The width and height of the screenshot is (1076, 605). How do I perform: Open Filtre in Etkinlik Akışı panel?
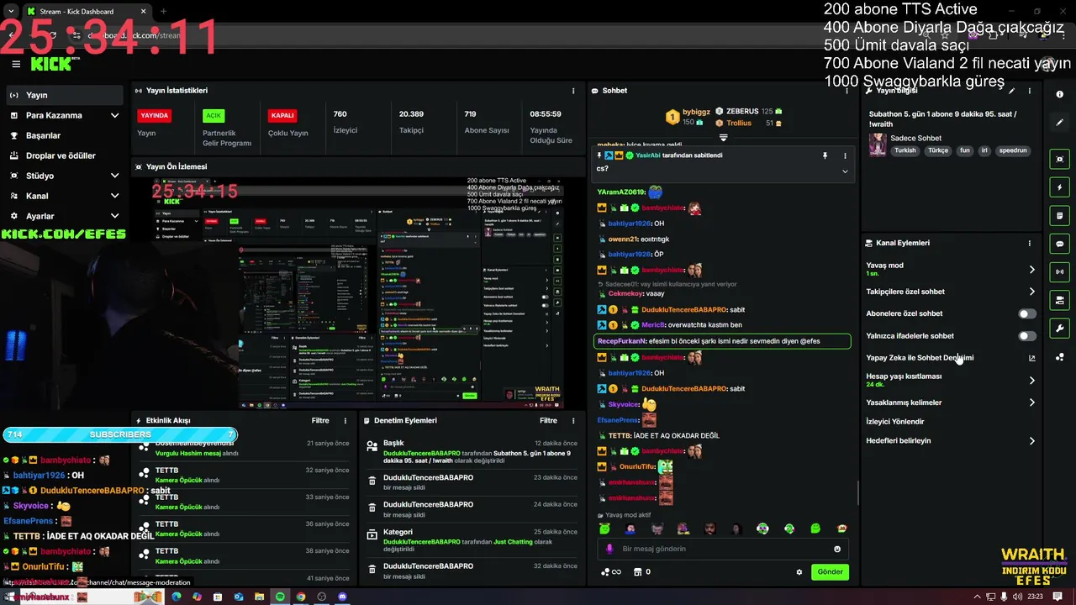320,420
